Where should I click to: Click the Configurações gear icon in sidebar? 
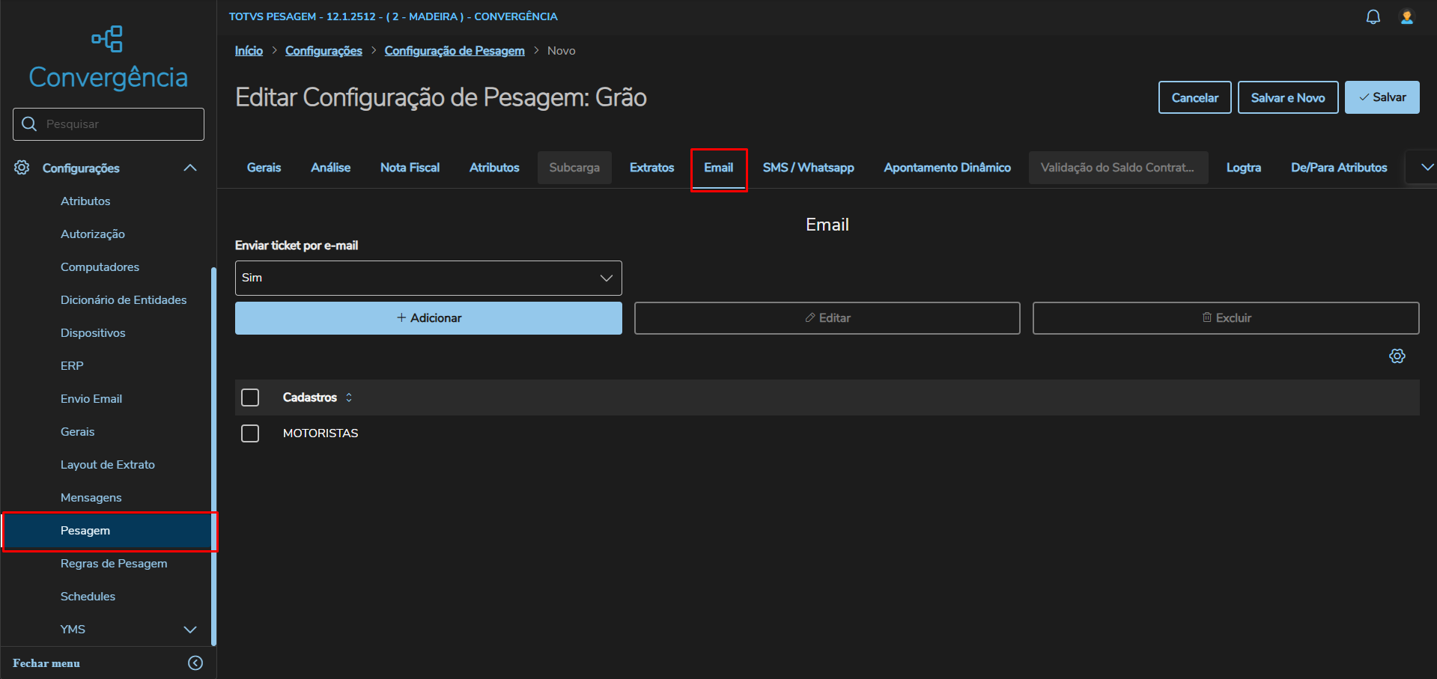[x=22, y=168]
